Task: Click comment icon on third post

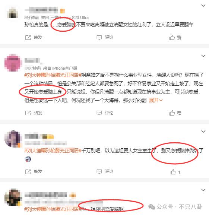Action: click(99, 171)
